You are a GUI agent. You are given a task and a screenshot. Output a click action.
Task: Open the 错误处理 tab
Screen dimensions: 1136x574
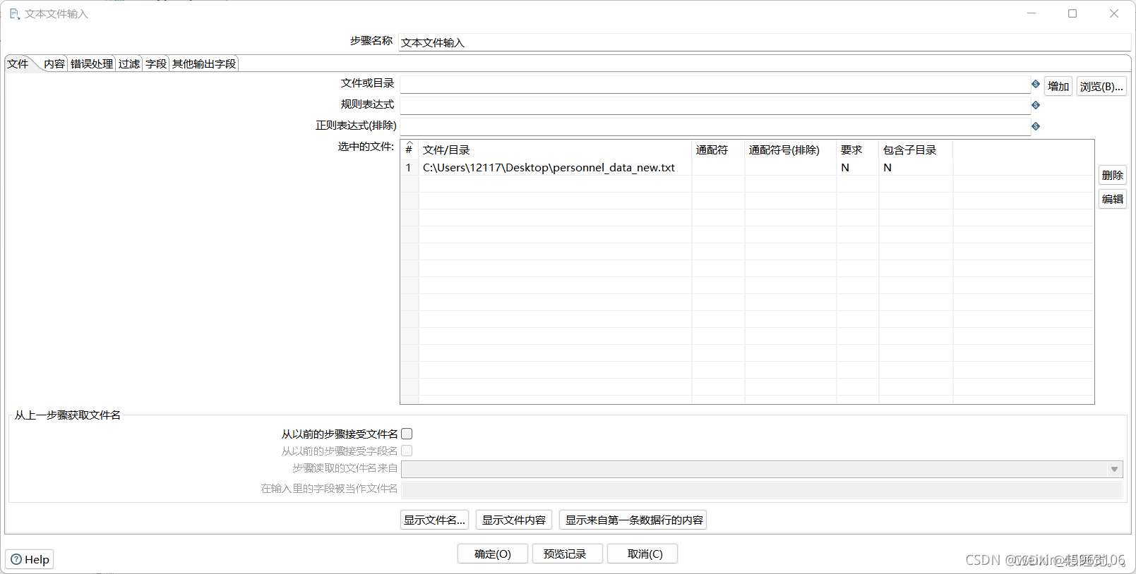[x=92, y=64]
